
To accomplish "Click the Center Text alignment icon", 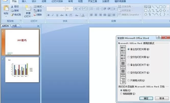I will coord(96,15).
